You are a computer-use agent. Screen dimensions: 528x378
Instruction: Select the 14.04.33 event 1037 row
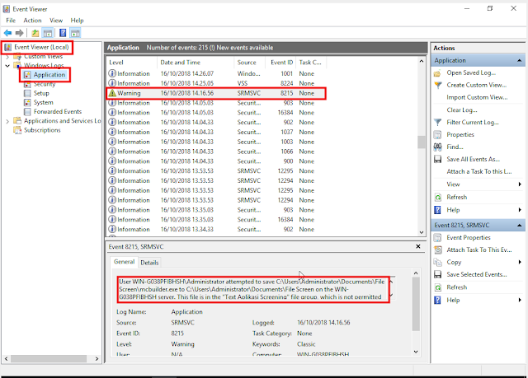216,132
